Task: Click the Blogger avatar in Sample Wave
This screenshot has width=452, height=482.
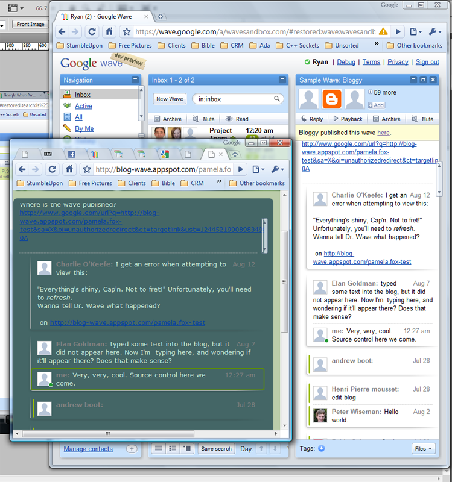Action: pos(332,99)
